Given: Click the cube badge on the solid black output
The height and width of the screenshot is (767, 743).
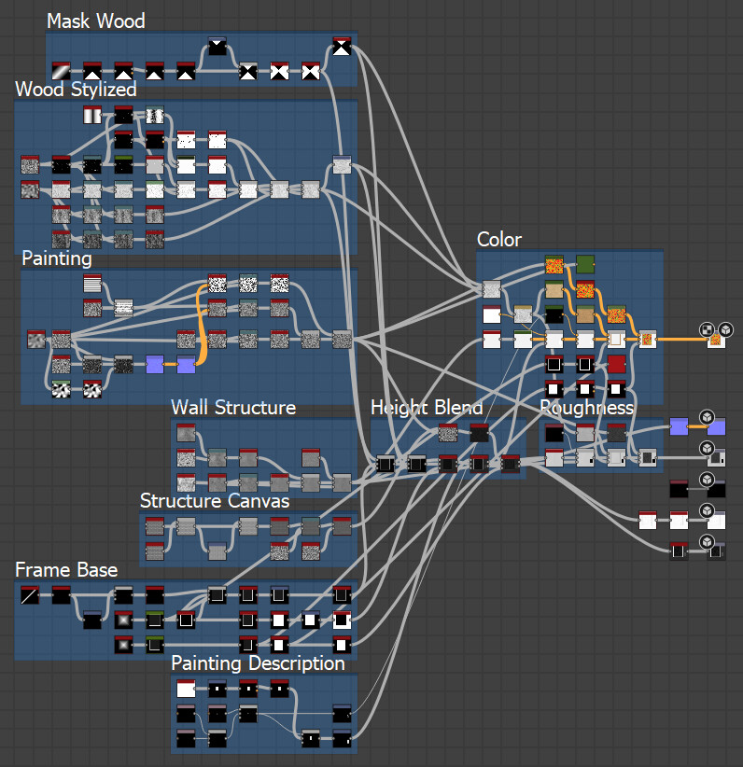Looking at the screenshot, I should (x=707, y=480).
